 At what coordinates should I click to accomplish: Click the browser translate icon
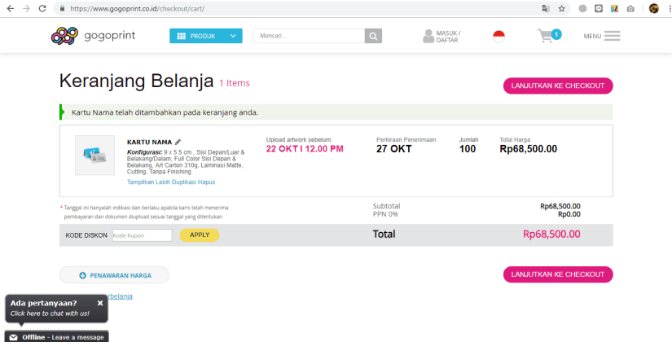click(546, 8)
